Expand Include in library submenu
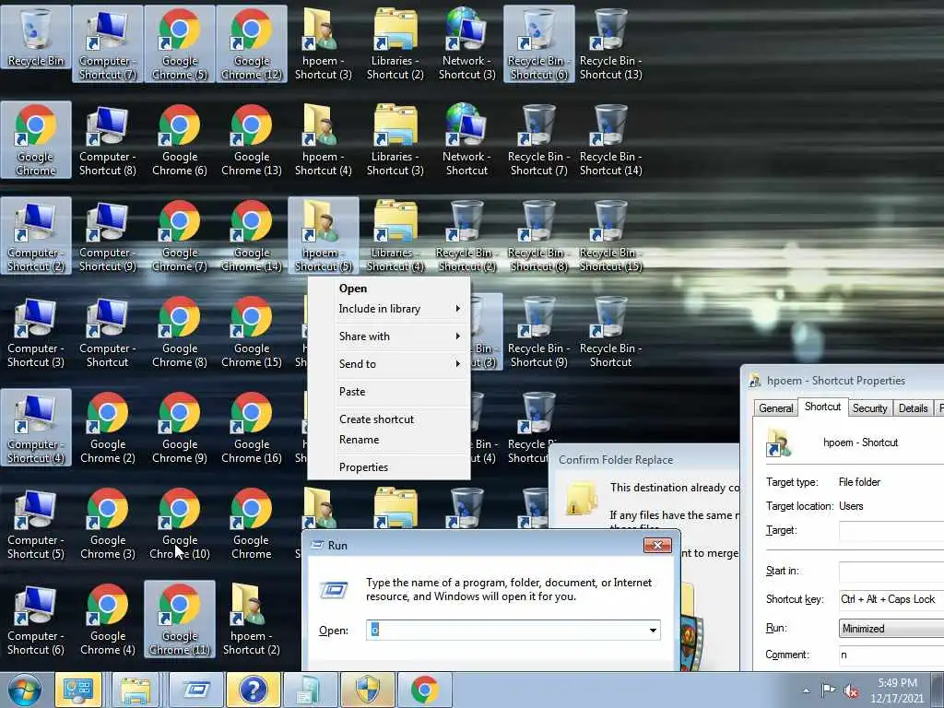The height and width of the screenshot is (708, 944). (389, 309)
